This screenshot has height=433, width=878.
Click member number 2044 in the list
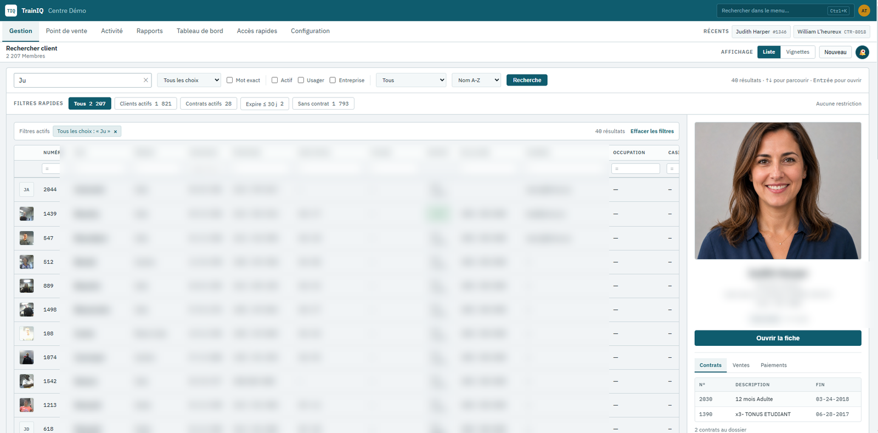[50, 190]
